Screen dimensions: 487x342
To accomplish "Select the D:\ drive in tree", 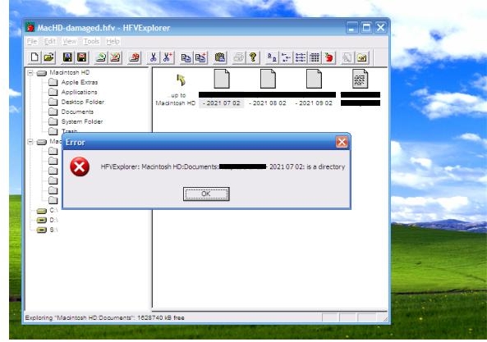I will coord(53,220).
